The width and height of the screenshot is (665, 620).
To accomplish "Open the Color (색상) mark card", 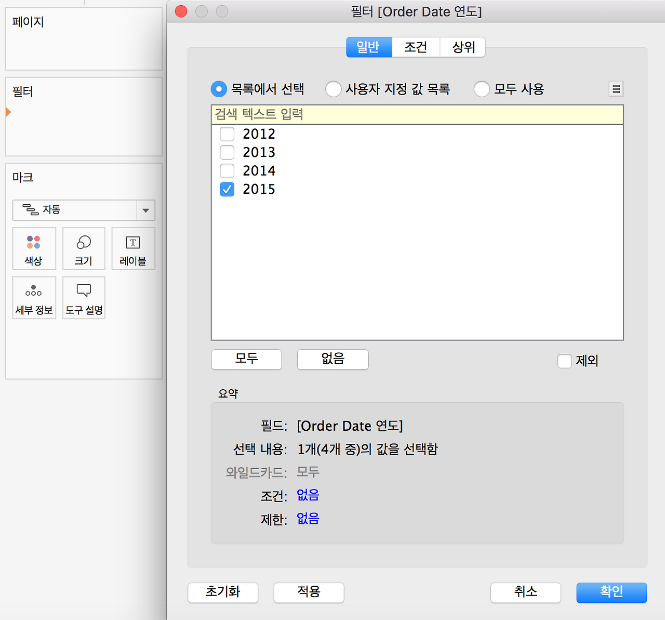I will pyautogui.click(x=34, y=248).
